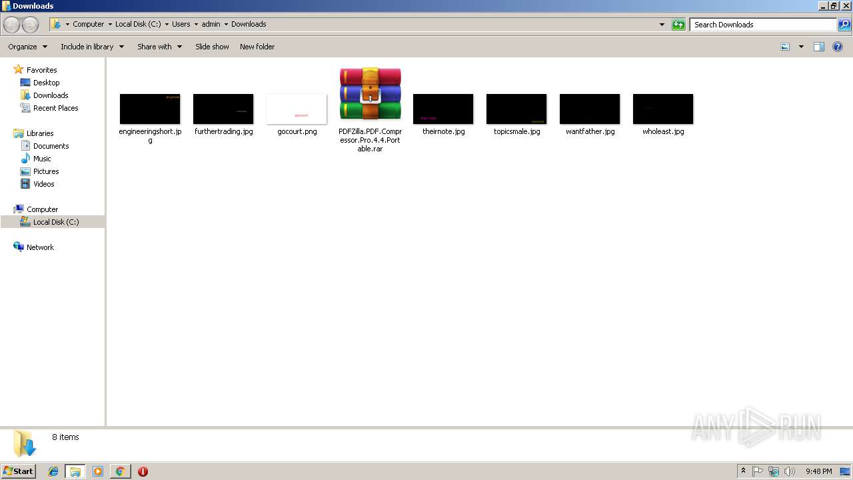Click the 9:48 PM clock
The height and width of the screenshot is (480, 853).
pyautogui.click(x=818, y=471)
